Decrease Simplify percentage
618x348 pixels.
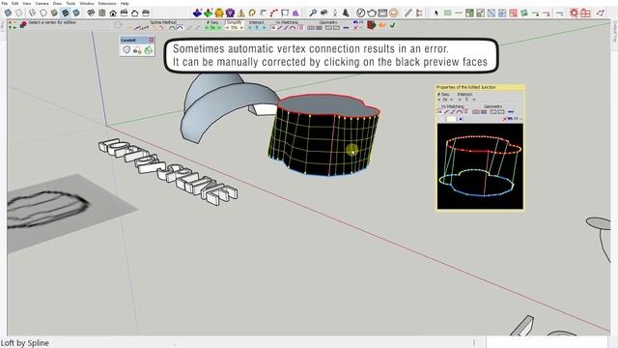[228, 28]
